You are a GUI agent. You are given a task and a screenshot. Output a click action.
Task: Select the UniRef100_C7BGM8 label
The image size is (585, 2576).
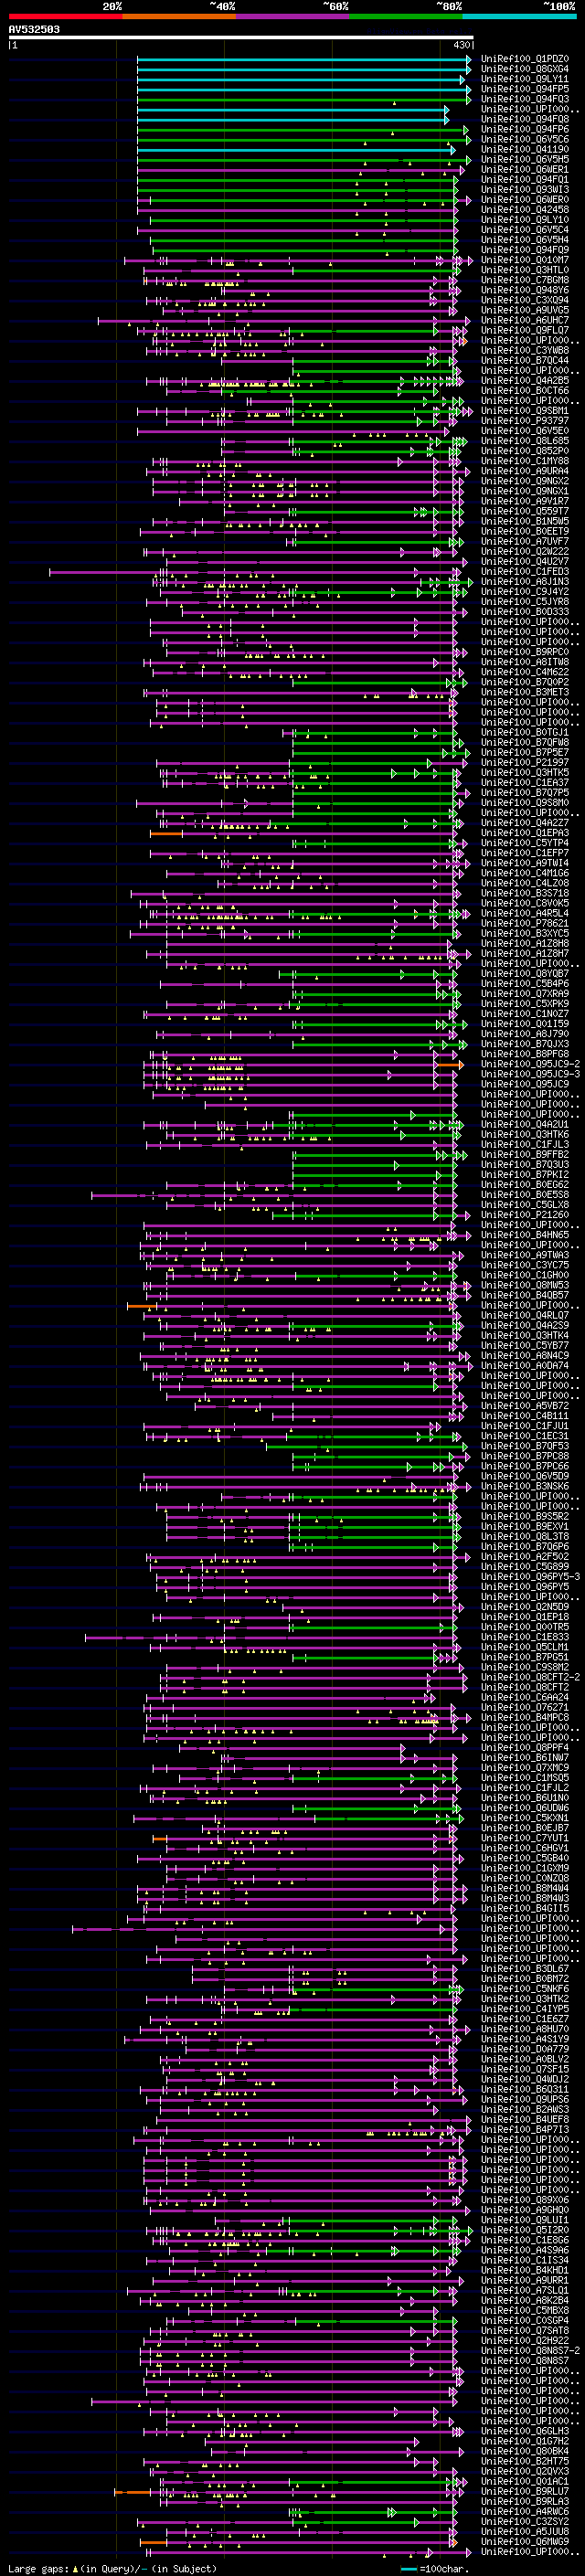[525, 280]
